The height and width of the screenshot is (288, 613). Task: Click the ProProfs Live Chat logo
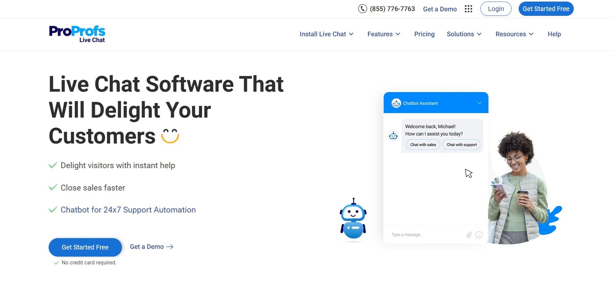tap(77, 34)
